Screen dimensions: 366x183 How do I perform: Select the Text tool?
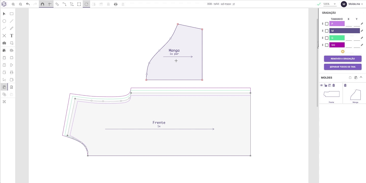tap(11, 36)
